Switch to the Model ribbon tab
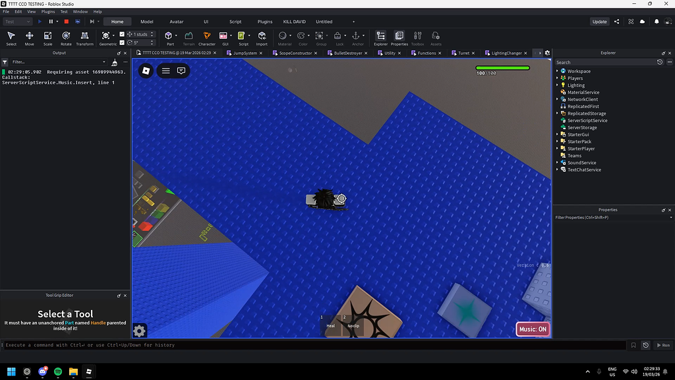The image size is (675, 380). click(147, 22)
